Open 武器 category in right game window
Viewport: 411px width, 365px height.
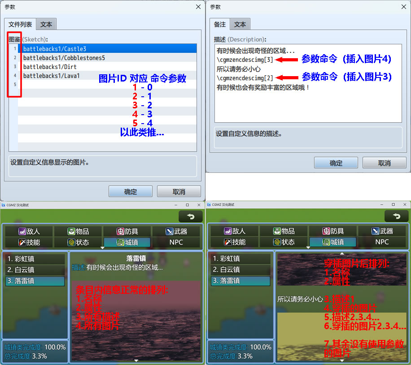tap(382, 231)
